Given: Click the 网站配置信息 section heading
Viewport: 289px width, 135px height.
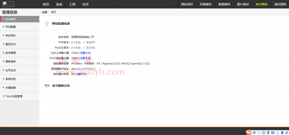Looking at the screenshot, I should pos(61,24).
